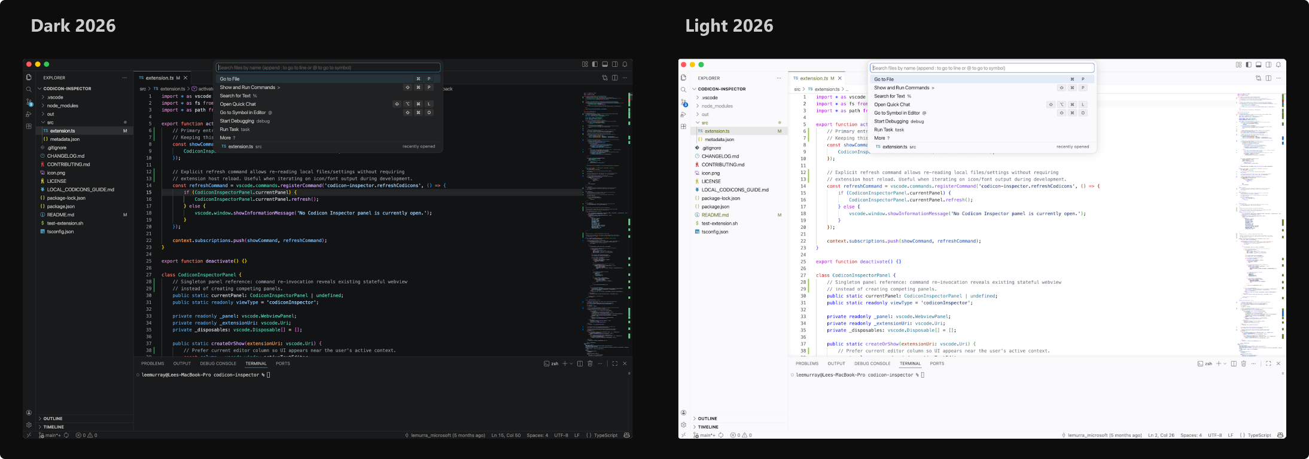This screenshot has height=459, width=1309.
Task: Open Explorer icon in Light 2026 activity bar
Action: pos(683,78)
